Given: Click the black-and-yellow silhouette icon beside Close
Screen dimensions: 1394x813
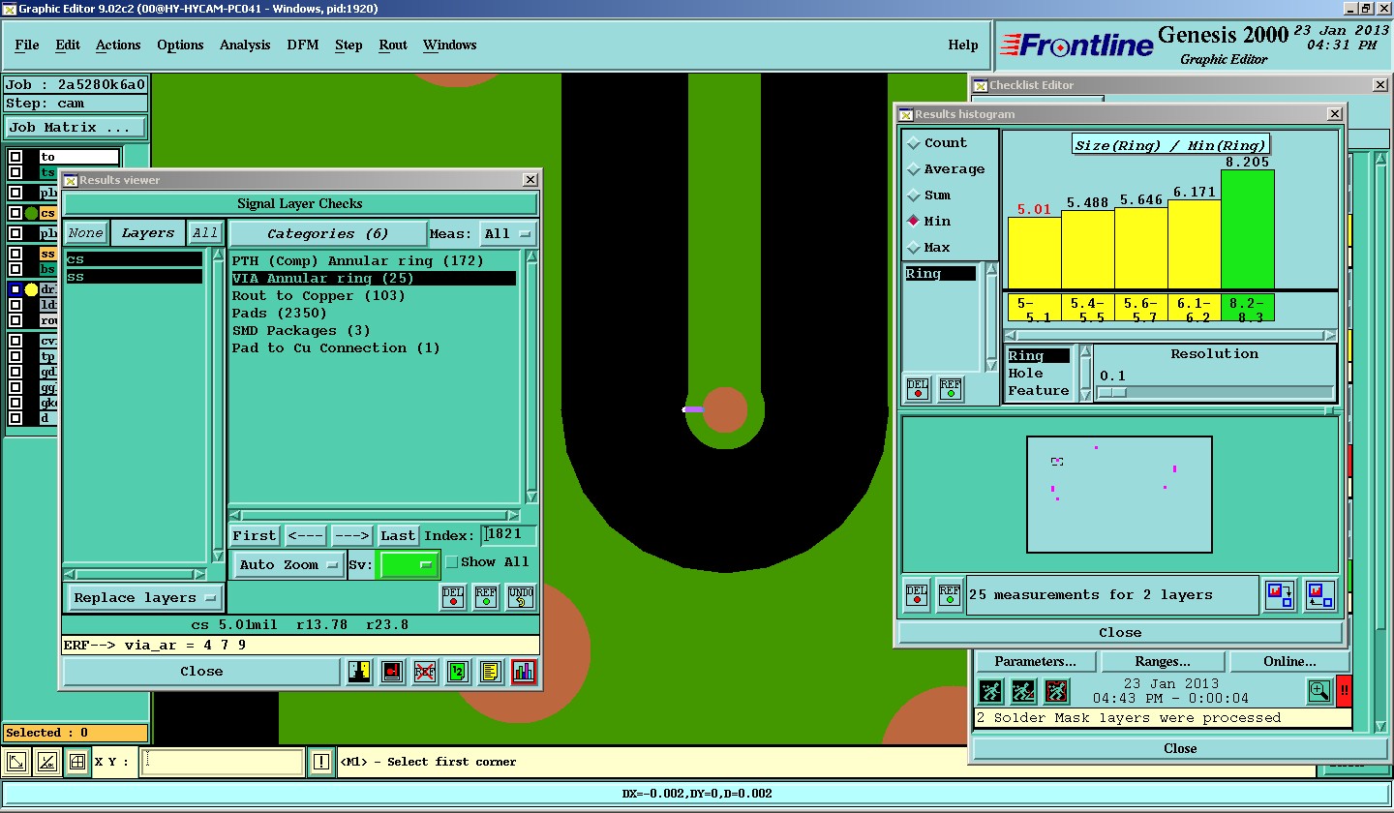Looking at the screenshot, I should [360, 672].
